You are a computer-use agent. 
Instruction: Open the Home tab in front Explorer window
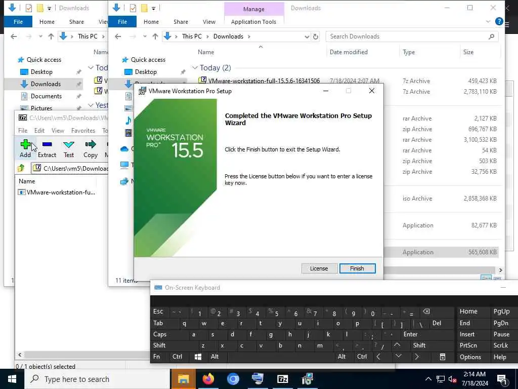pos(151,22)
